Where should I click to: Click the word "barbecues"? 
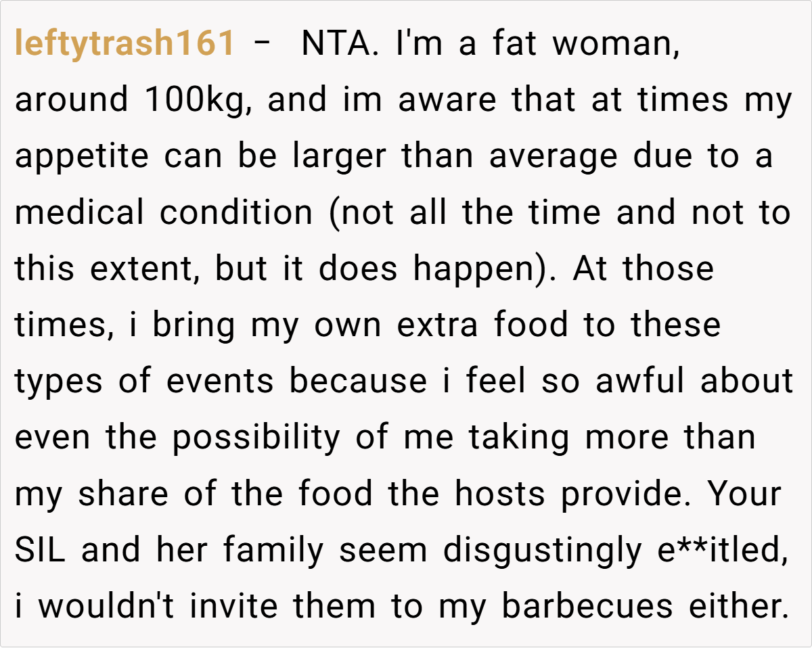pyautogui.click(x=587, y=607)
